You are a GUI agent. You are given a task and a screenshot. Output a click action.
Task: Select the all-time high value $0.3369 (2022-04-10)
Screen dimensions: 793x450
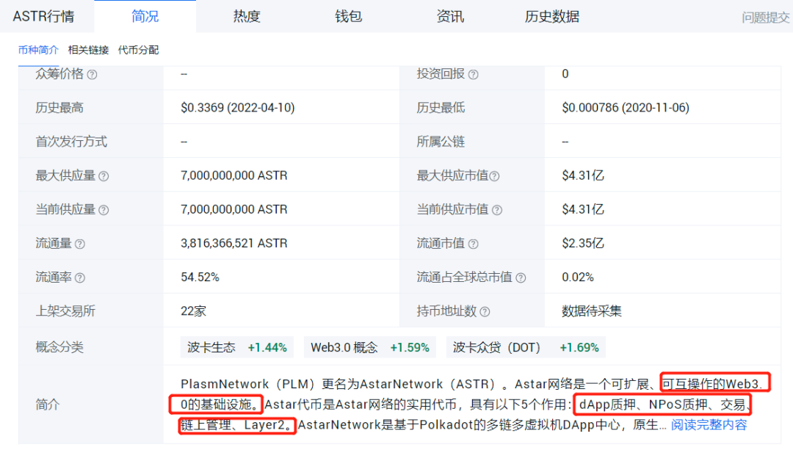coord(238,108)
